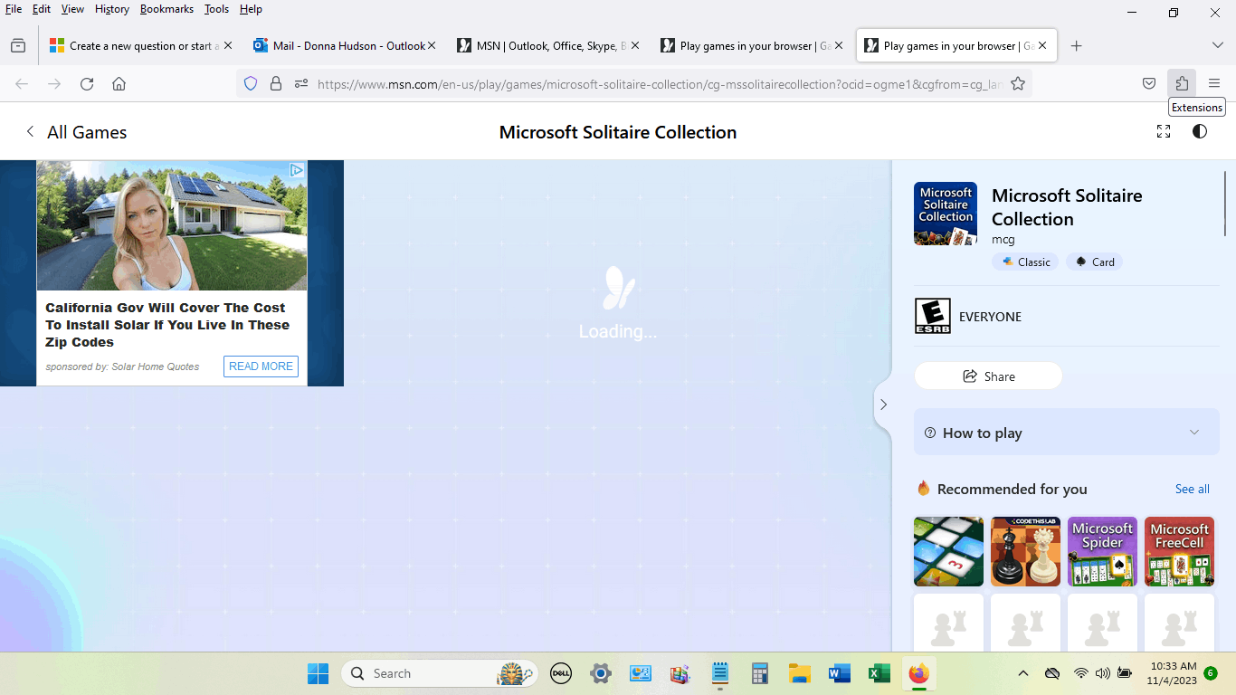Click the See all recommendations link
The width and height of the screenshot is (1236, 695).
[1192, 489]
